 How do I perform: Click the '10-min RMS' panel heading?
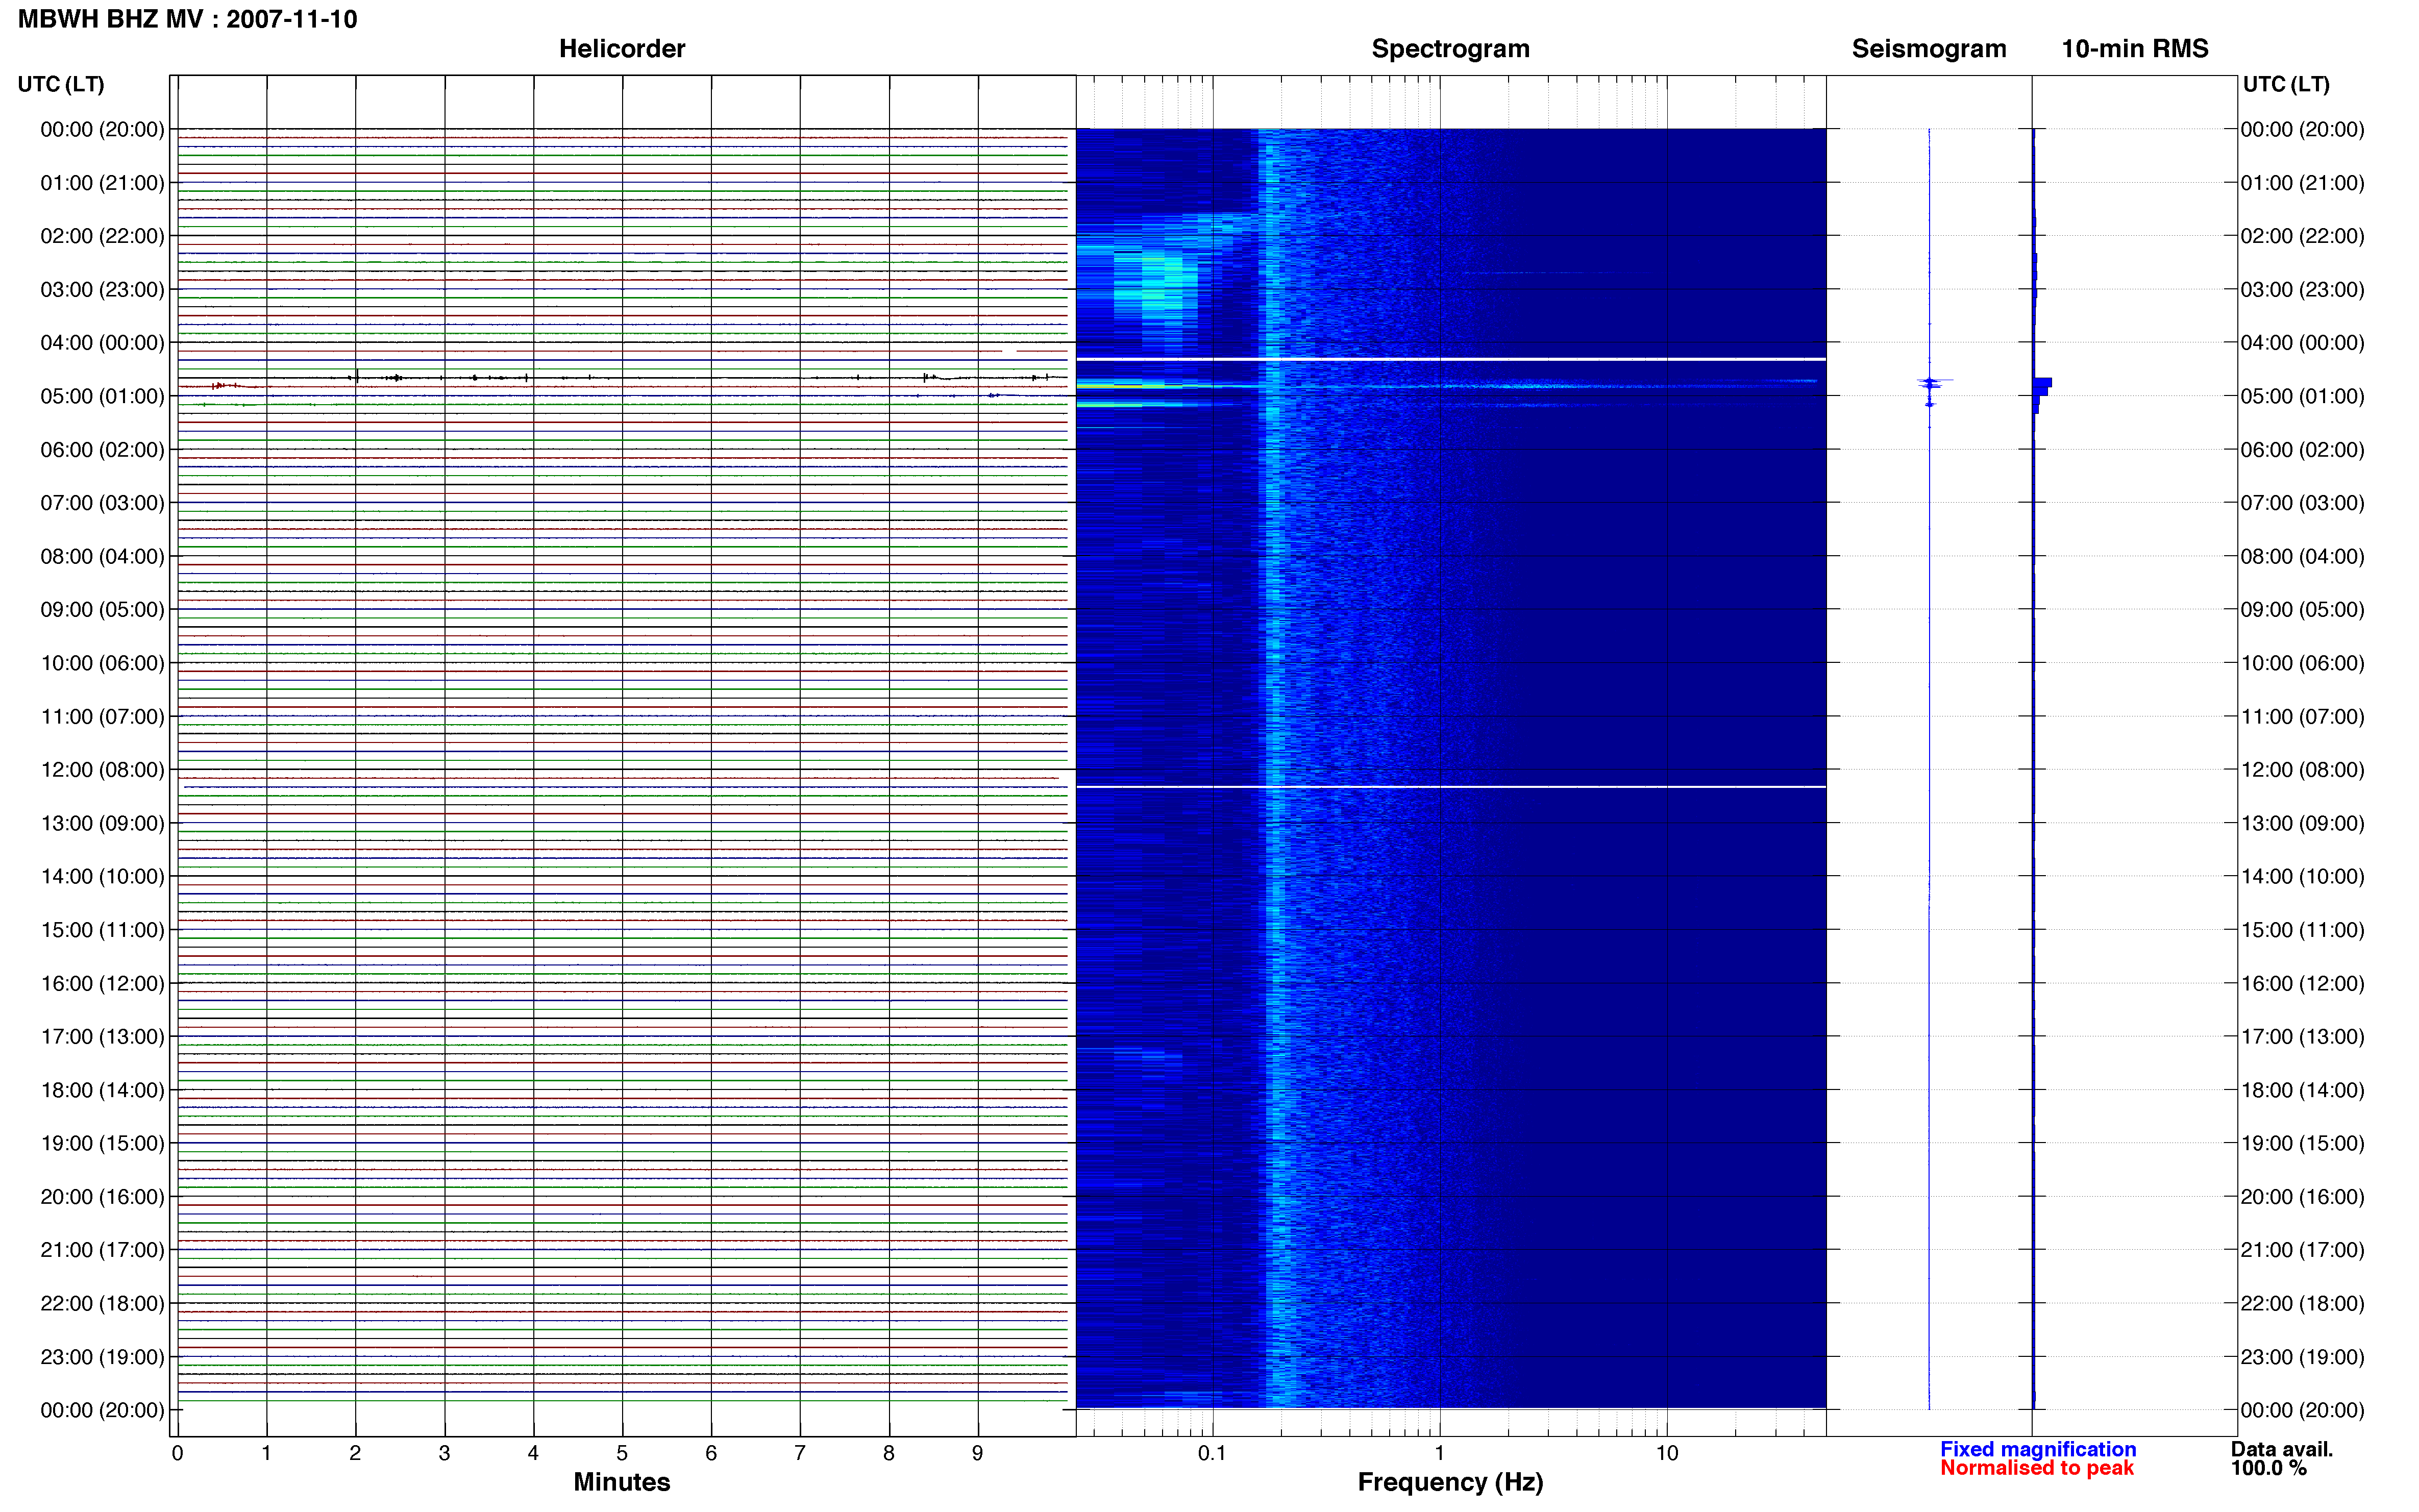point(2134,48)
